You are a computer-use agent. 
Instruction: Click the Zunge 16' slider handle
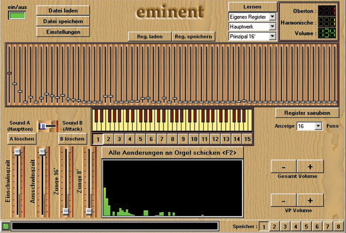[x=66, y=211]
